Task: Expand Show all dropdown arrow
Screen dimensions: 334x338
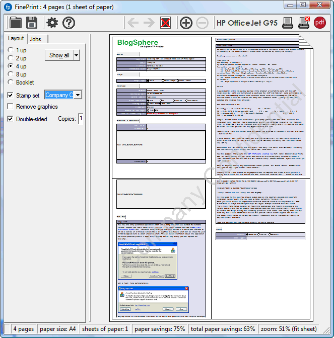Action: (77, 55)
